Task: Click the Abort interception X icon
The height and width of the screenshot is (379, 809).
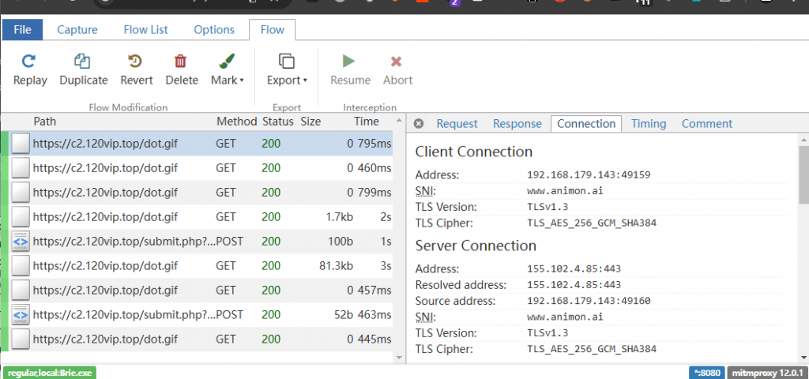Action: point(397,62)
